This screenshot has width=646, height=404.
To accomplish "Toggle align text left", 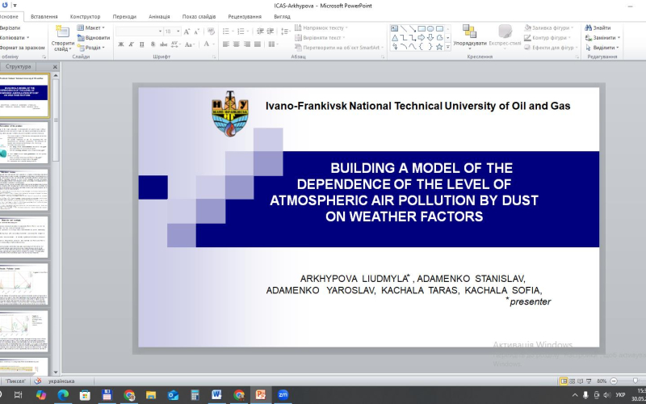I will point(226,44).
